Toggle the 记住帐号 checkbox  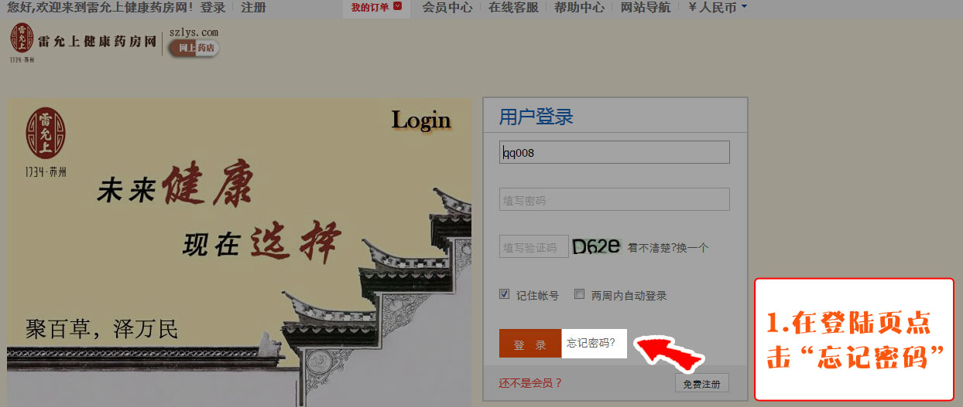pyautogui.click(x=504, y=294)
